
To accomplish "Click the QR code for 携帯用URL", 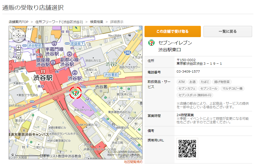I will point(187,149).
